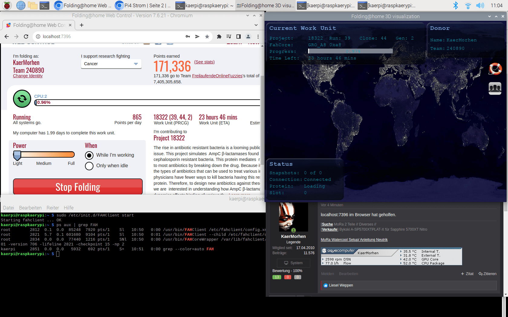Open the Reiter menu in terminal
508x317 pixels.
53,208
